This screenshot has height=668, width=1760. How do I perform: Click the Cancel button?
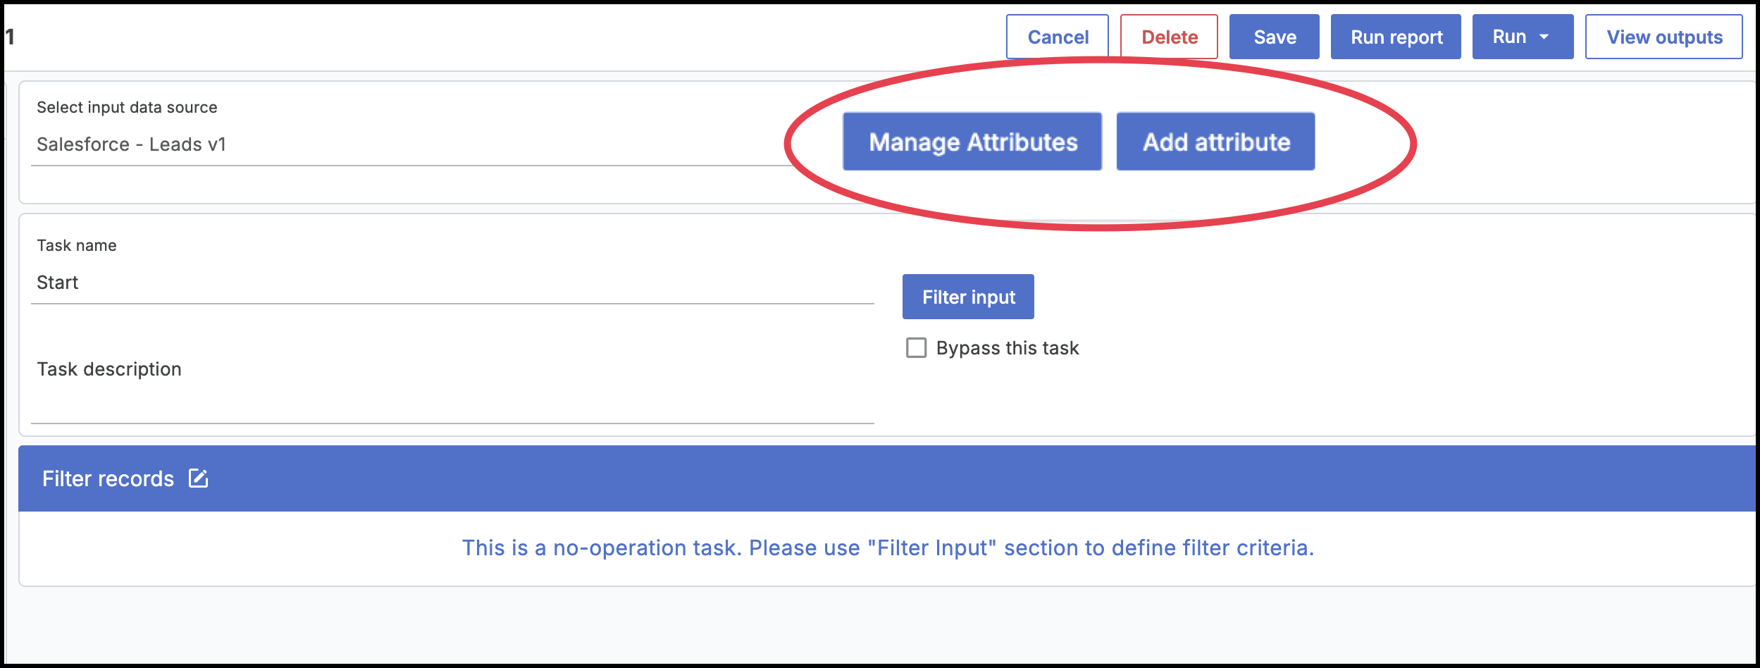(x=1058, y=37)
